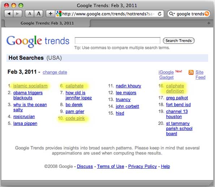Focus the Google Trends search input box
The height and width of the screenshot is (187, 215).
(x=117, y=40)
